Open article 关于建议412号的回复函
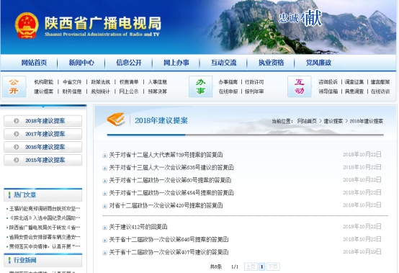The height and width of the screenshot is (273, 399). click(138, 227)
